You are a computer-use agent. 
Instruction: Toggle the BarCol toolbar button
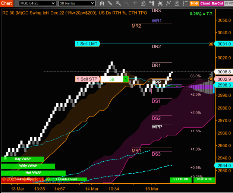[x=217, y=3]
